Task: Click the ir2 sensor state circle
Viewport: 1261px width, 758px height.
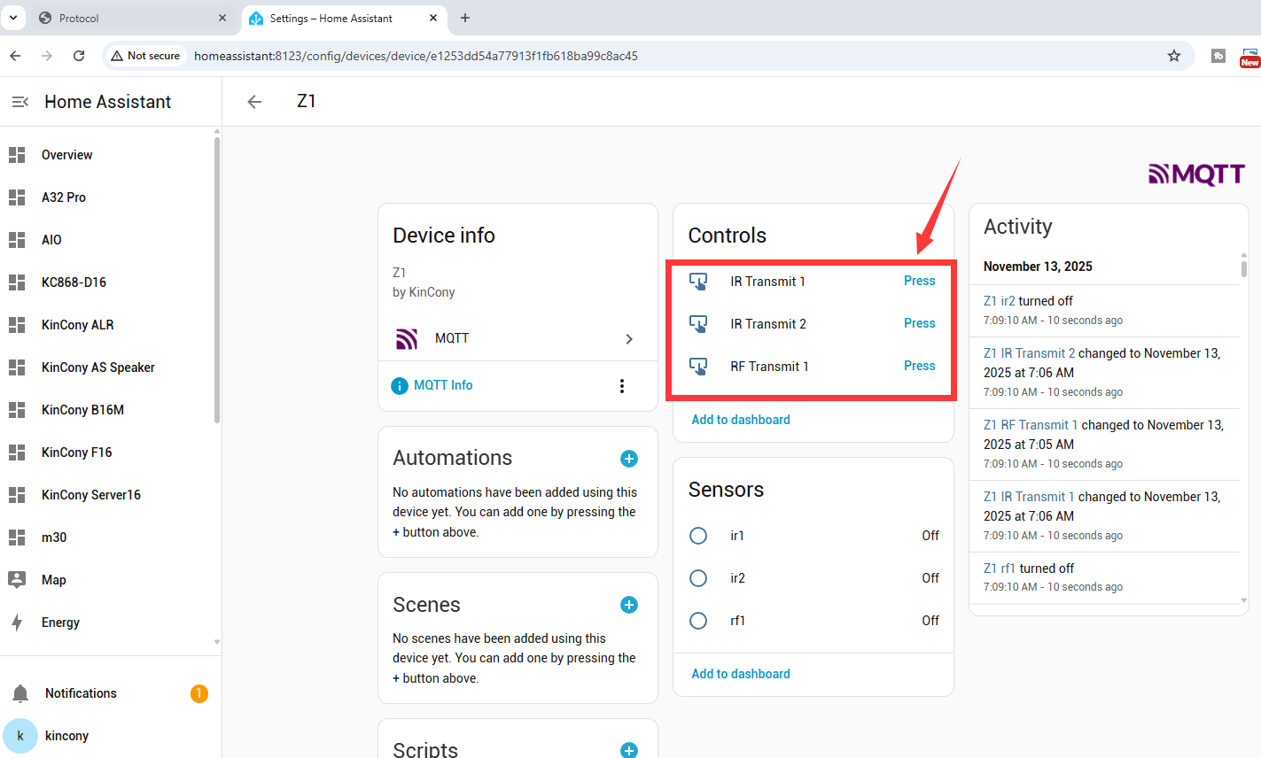Action: 698,578
